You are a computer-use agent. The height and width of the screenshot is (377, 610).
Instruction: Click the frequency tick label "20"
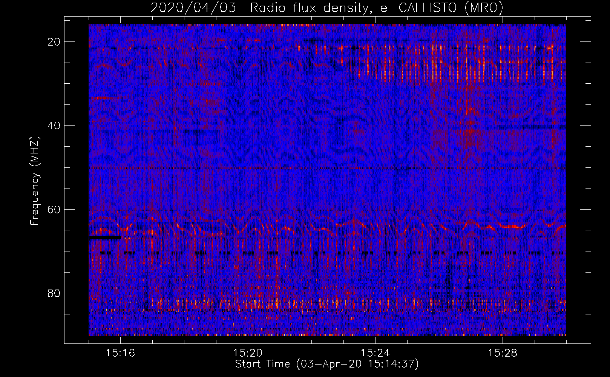click(54, 41)
